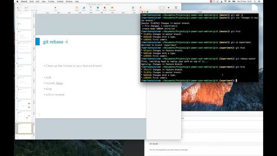Click the "squash, fixup" bullet
The width and height of the screenshot is (277, 156).
pos(54,83)
